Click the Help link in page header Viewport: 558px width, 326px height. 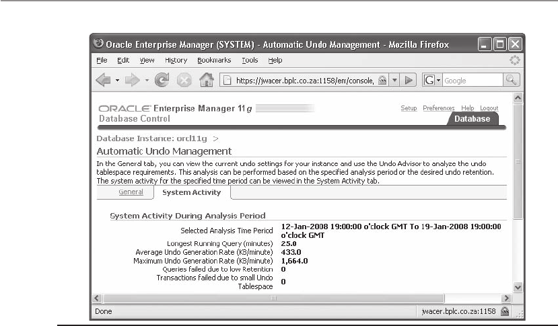click(468, 108)
